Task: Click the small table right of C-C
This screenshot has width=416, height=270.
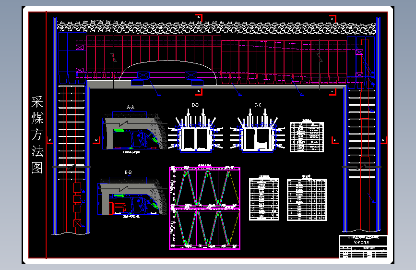Action: [x=307, y=136]
